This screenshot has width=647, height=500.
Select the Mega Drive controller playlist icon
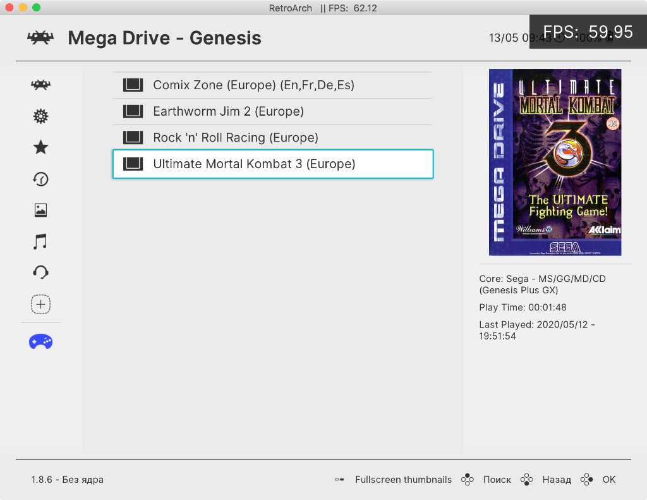pyautogui.click(x=40, y=342)
